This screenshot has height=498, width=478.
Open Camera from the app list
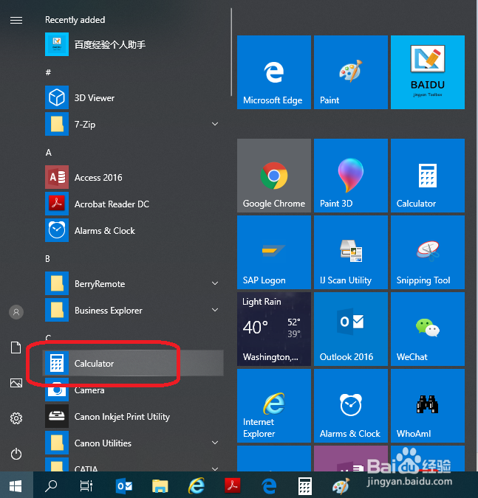click(133, 390)
